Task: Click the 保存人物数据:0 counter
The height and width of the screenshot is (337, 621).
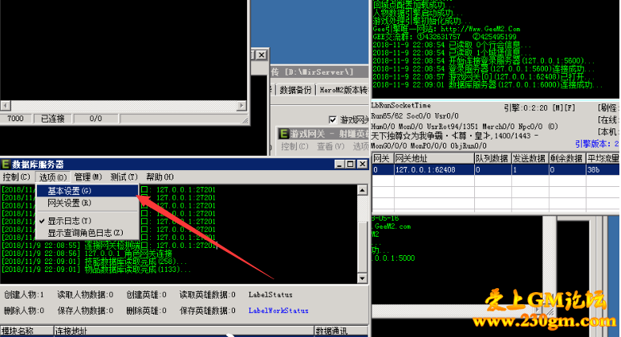Action: pos(85,311)
